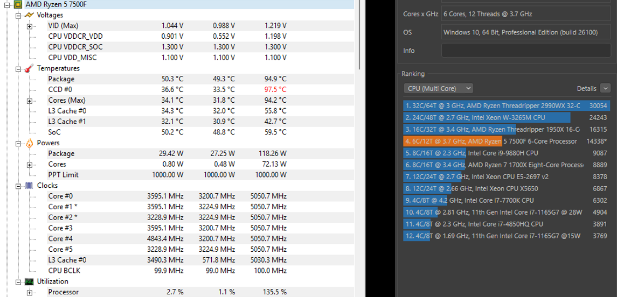Select the Xeon X5650 ranking entry
617x297 pixels.
coord(507,188)
